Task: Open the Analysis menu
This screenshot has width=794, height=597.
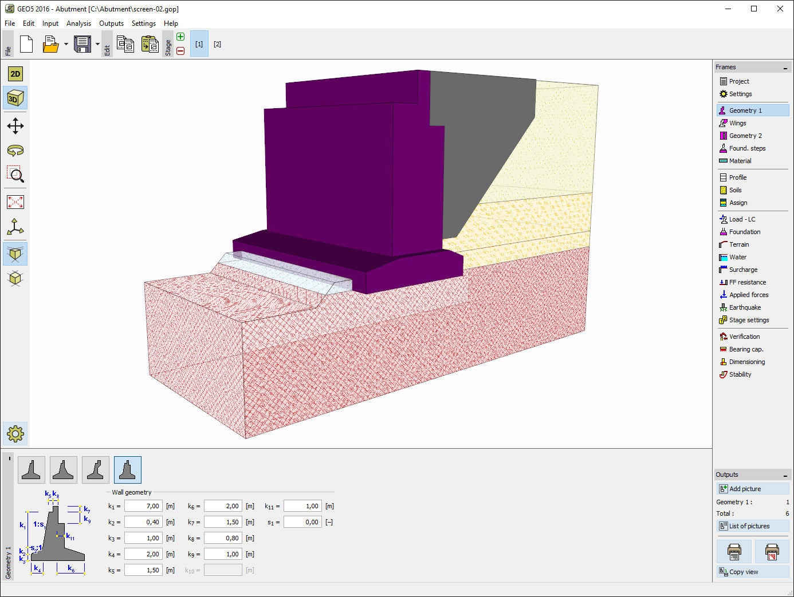Action: pos(78,23)
